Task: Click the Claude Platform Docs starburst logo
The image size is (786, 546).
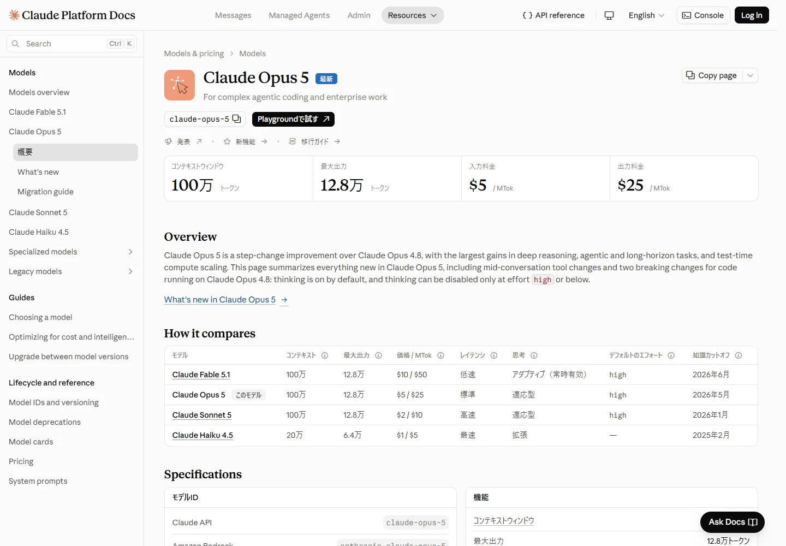Action: [x=14, y=15]
